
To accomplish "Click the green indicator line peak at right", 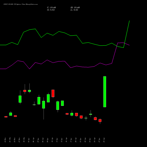I will click(129, 21).
